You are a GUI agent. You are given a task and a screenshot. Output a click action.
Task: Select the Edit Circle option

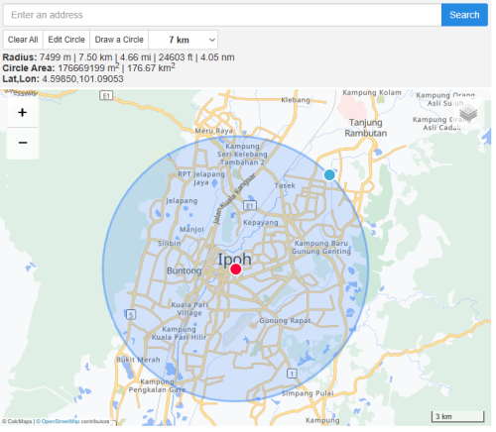point(67,40)
